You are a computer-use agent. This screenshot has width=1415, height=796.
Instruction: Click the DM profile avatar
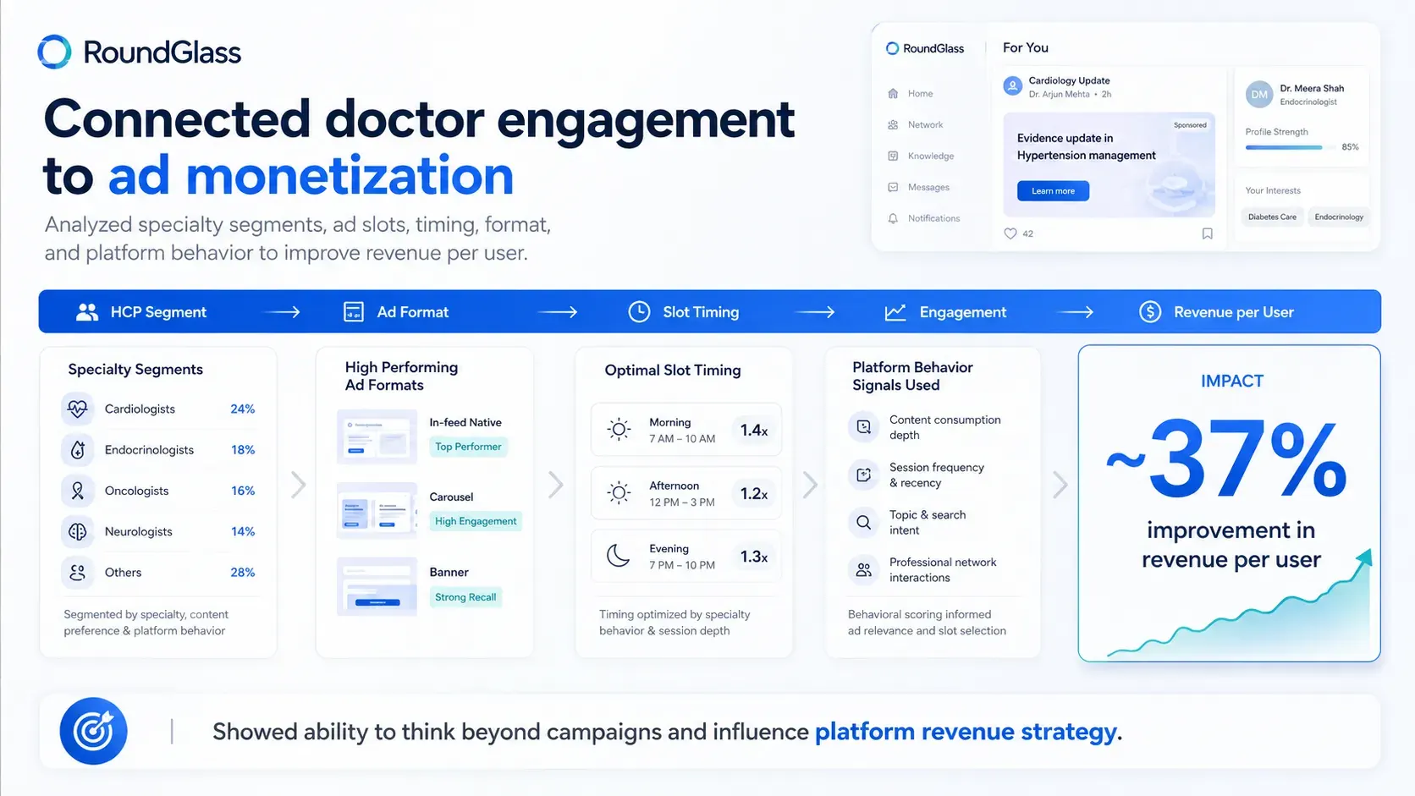(1259, 95)
